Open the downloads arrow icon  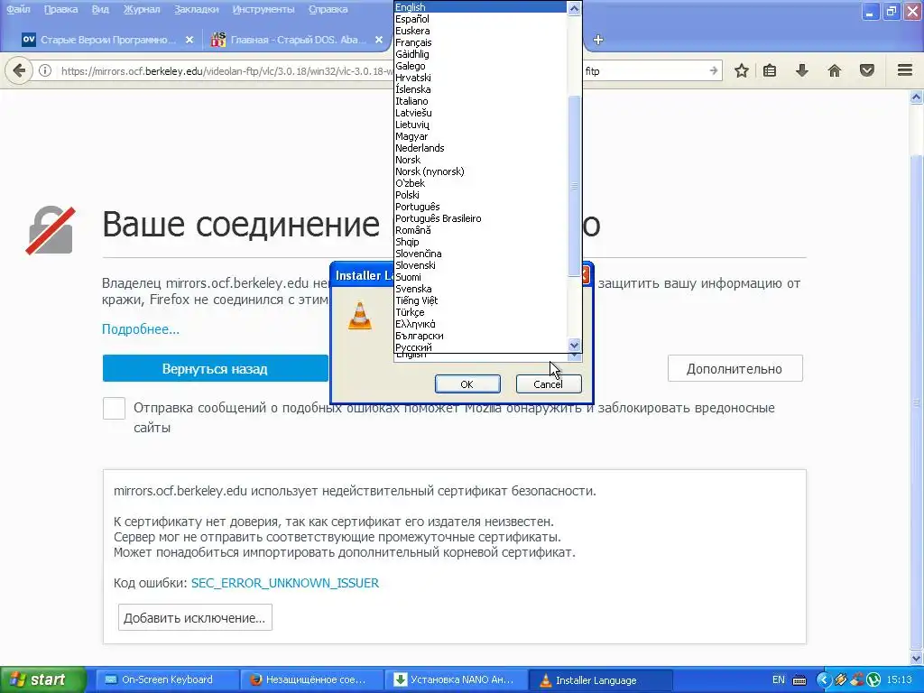point(802,71)
